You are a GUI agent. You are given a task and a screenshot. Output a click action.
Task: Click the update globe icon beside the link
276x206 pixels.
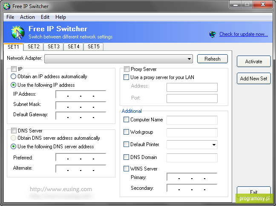coord(213,34)
